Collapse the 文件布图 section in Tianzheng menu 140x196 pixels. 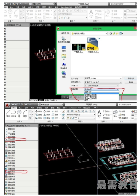point(10,139)
